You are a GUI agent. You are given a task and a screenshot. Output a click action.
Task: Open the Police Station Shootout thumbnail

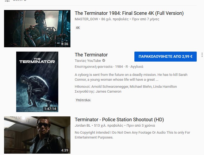tap(37, 135)
